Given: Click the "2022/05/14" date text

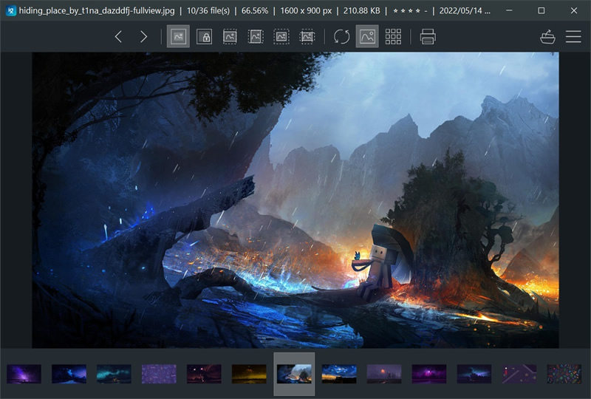Looking at the screenshot, I should tap(460, 10).
